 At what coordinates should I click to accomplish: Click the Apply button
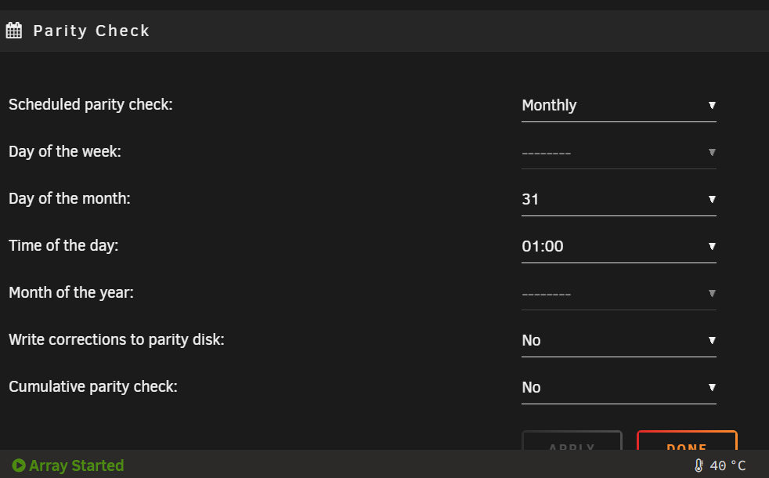coord(572,440)
